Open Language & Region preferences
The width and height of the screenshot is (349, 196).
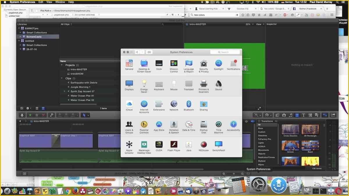(189, 66)
